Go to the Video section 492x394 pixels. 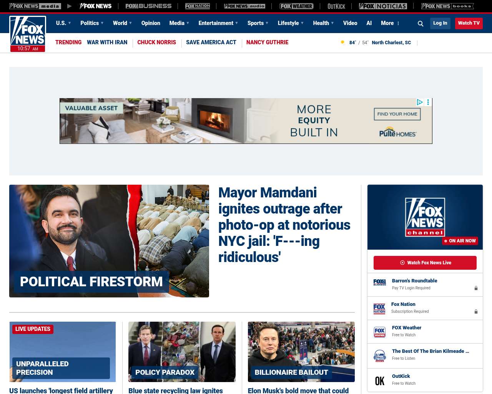click(x=350, y=23)
